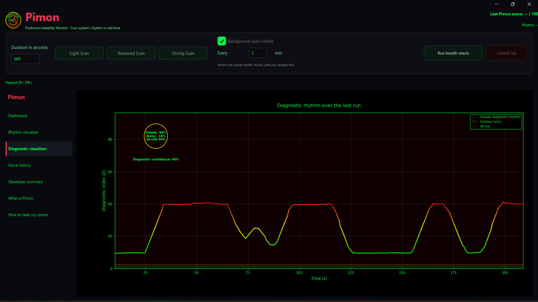Click the auto-check repeat notice text
Screen dimensions: 538x302
pyautogui.click(x=256, y=65)
